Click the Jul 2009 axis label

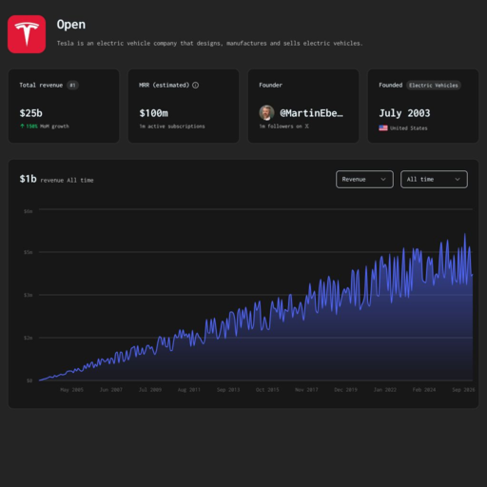click(x=150, y=390)
